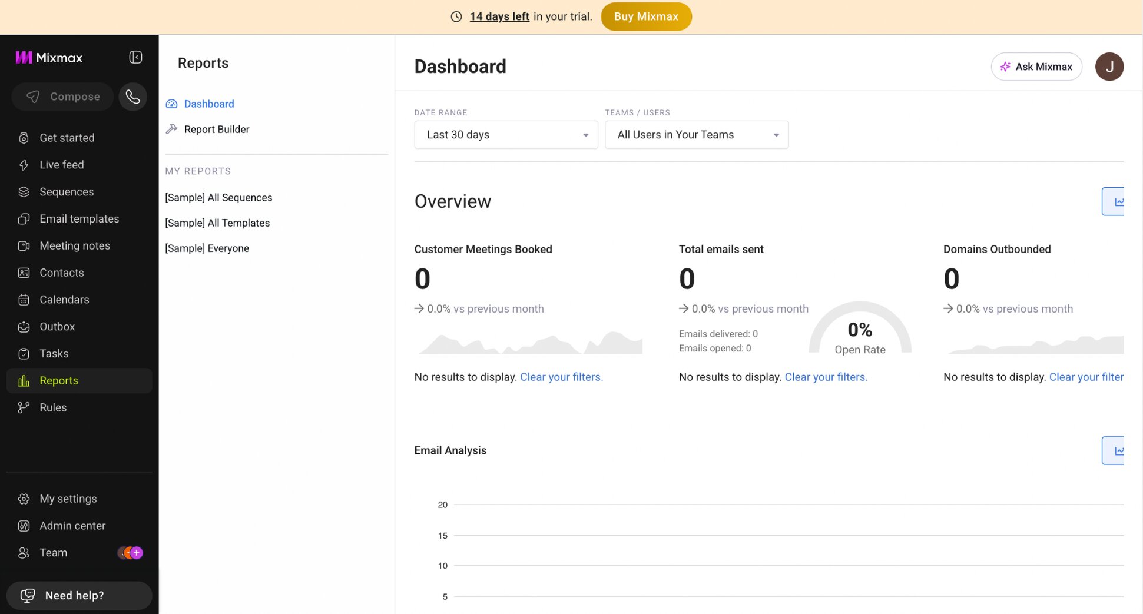
Task: Click the Live feed lightning icon
Action: 24,165
